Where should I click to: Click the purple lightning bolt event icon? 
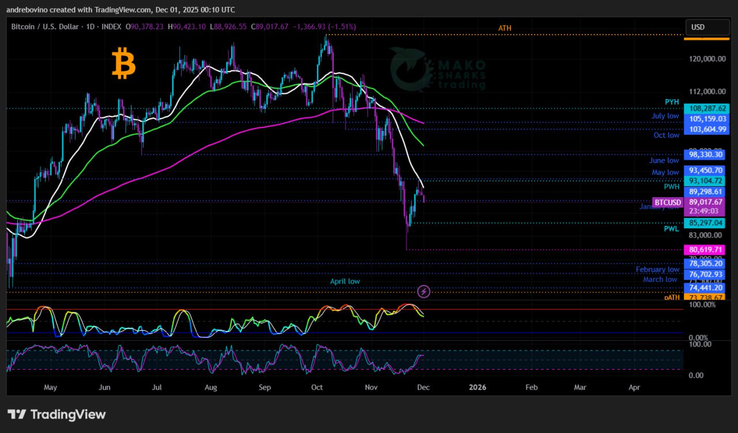[424, 291]
